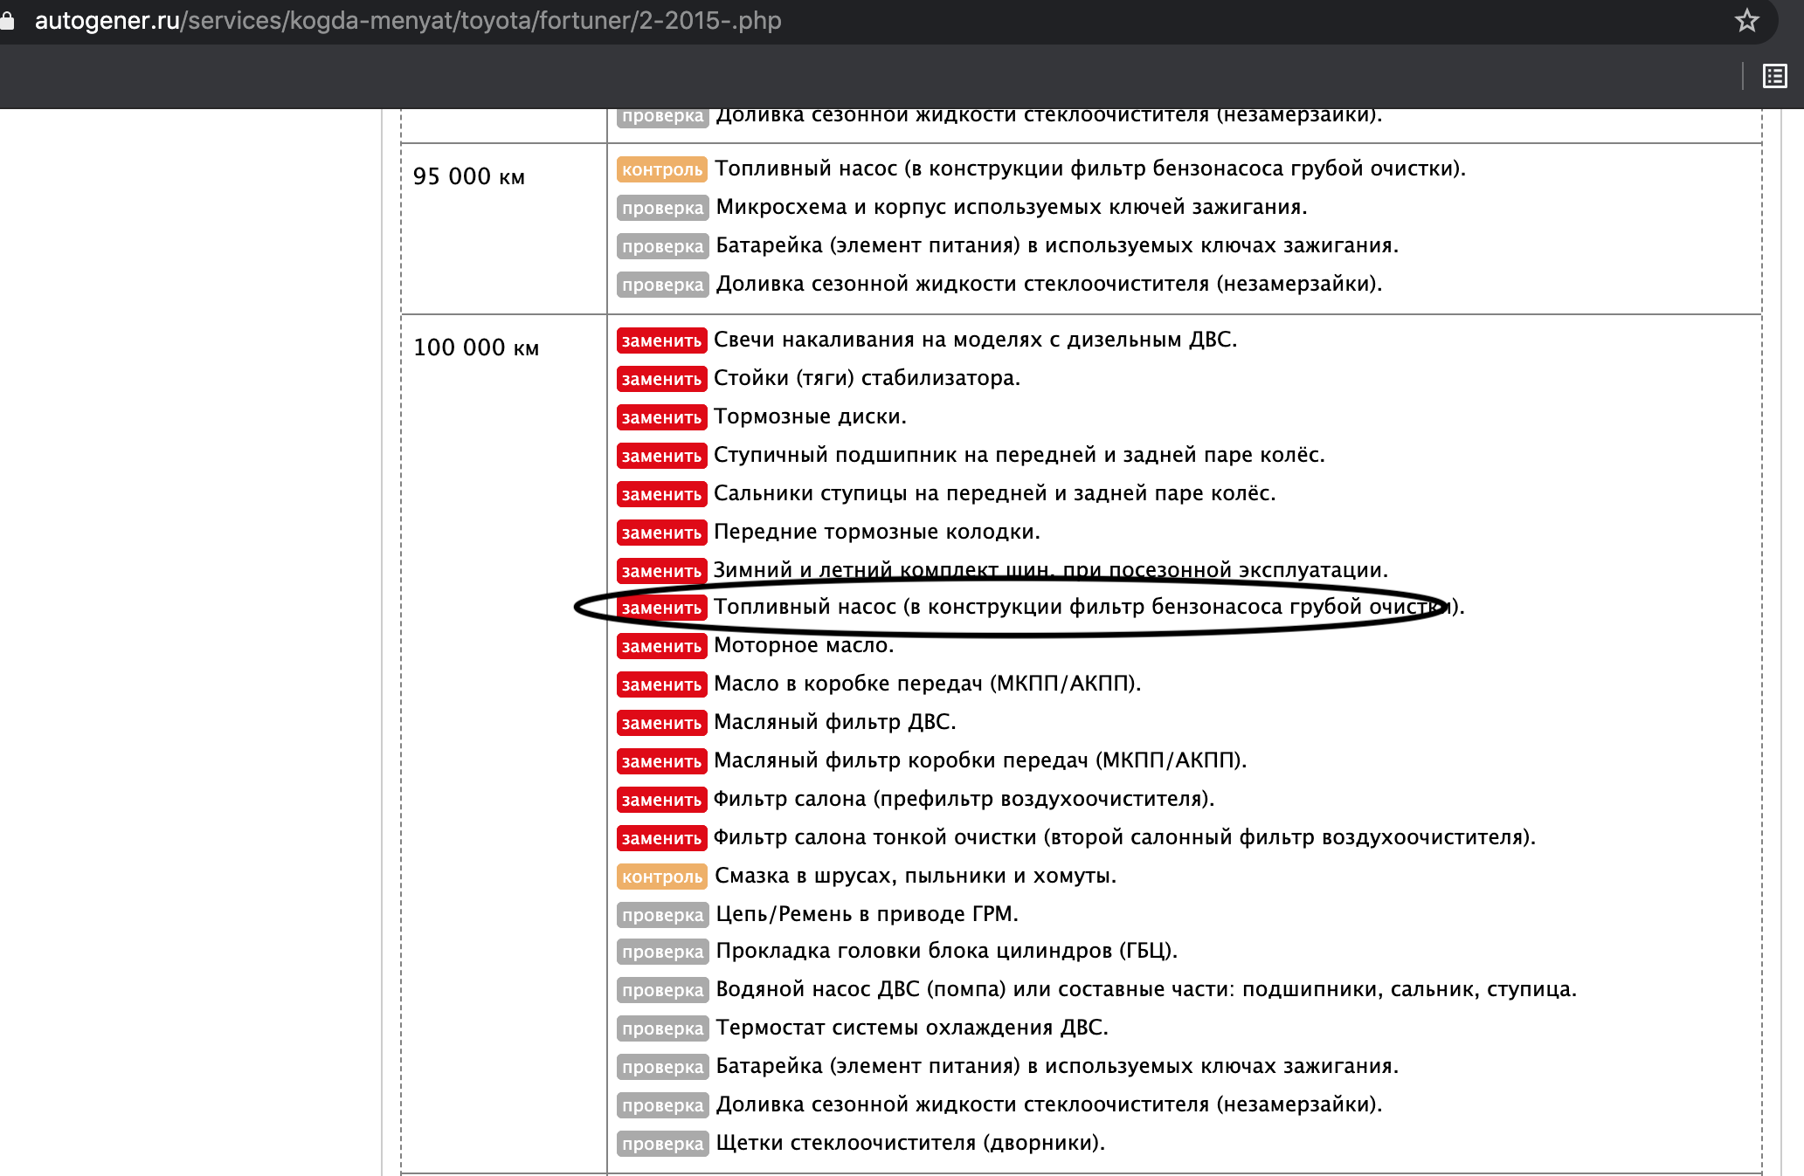
Task: Click the site lock security icon
Action: pyautogui.click(x=7, y=20)
